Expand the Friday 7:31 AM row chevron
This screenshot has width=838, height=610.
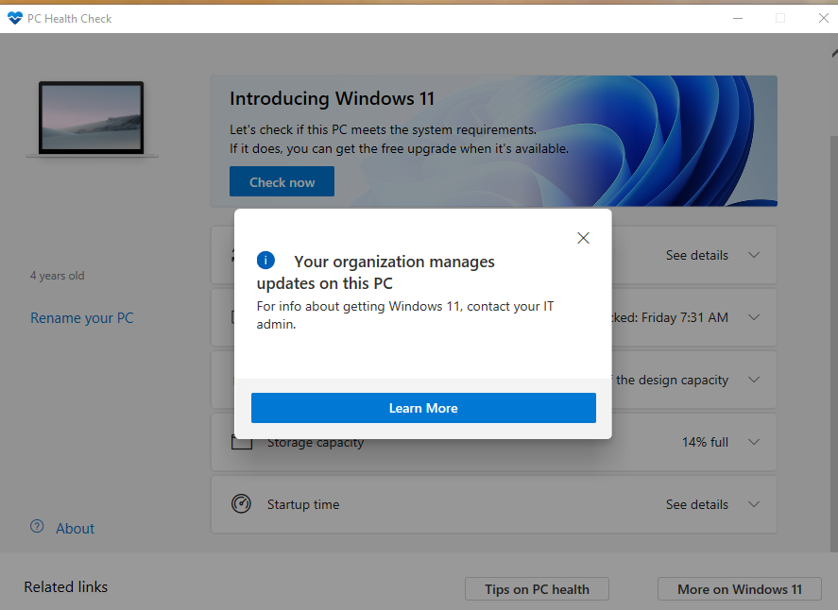[754, 317]
